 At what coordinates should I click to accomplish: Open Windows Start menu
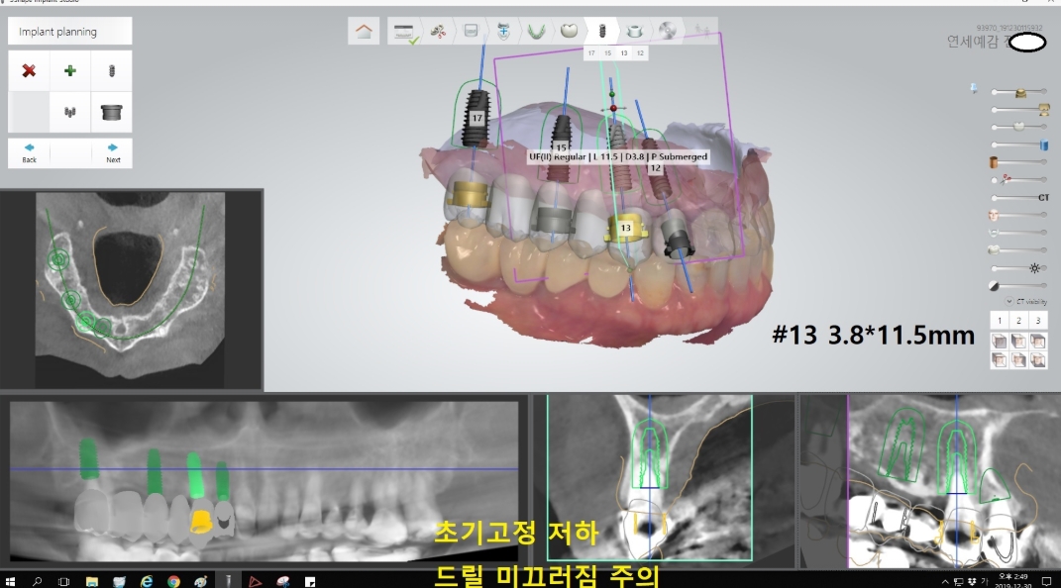(x=10, y=581)
